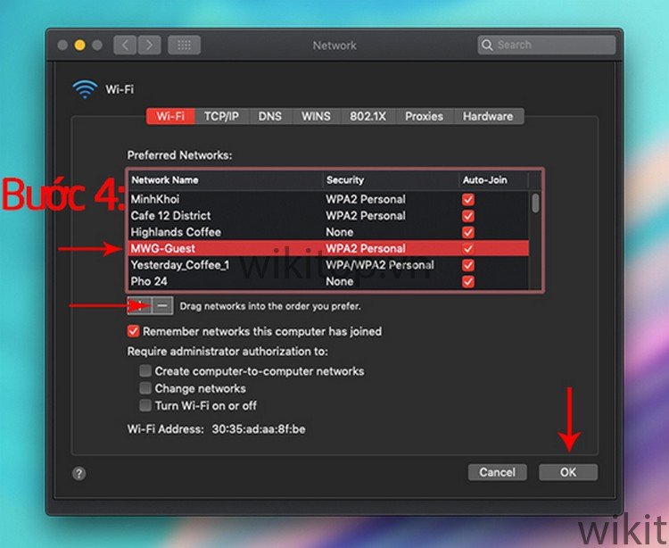Uncheck Remember networks this computer has joined
This screenshot has width=669, height=548.
(x=135, y=331)
